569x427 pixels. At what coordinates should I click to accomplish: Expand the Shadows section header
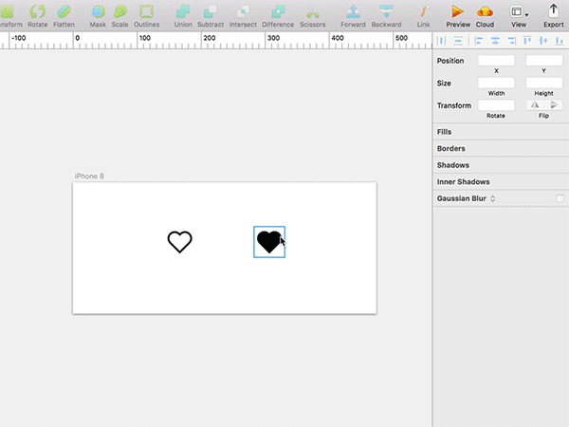(x=501, y=165)
